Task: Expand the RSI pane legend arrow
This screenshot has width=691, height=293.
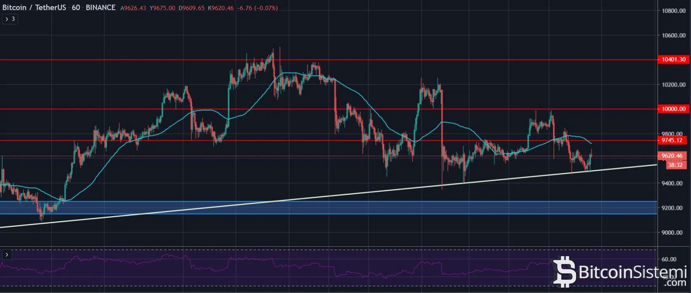Action: (7, 255)
